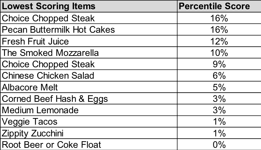Select the Corned Beef Hash & Eggs cell
This screenshot has height=150, width=261.
[x=88, y=99]
